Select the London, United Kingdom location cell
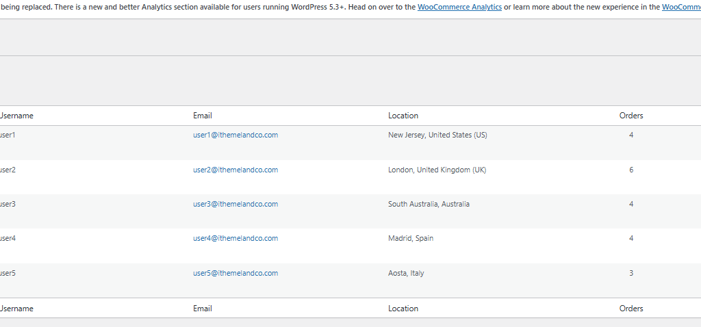This screenshot has height=327, width=701. point(437,170)
